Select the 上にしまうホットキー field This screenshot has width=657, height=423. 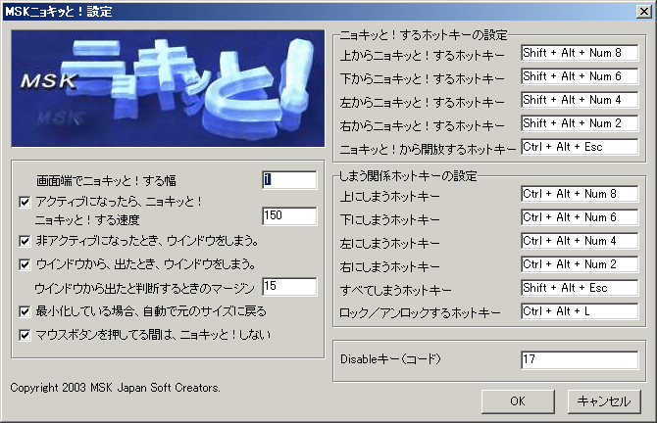pyautogui.click(x=580, y=194)
